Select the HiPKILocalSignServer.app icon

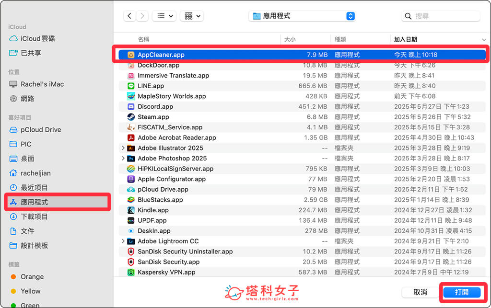[131, 169]
